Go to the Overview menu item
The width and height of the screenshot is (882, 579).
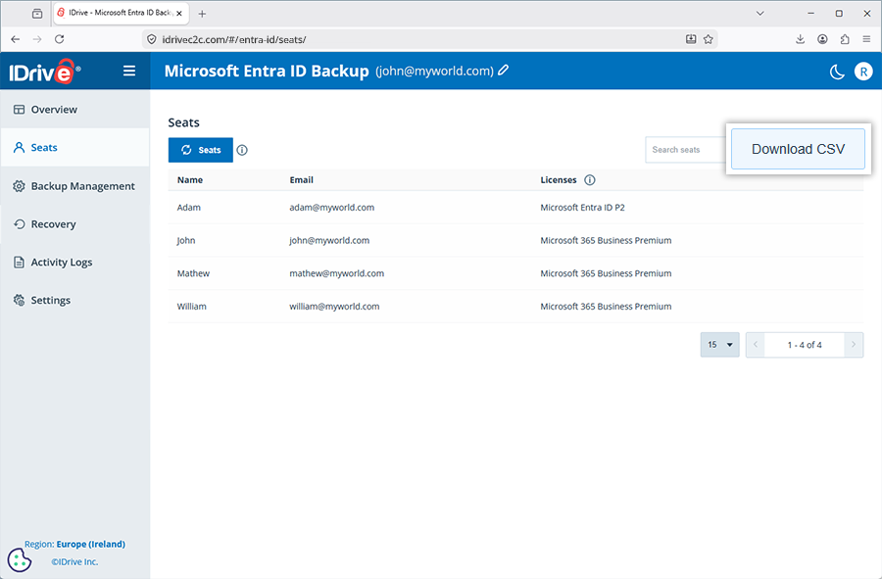(75, 110)
